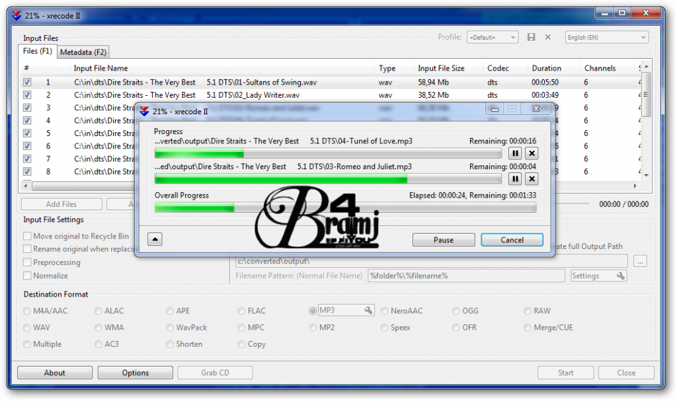Image resolution: width=677 pixels, height=401 pixels.
Task: Cancel encoding of 03-Romeo and Juliet.mp3
Action: 532,179
